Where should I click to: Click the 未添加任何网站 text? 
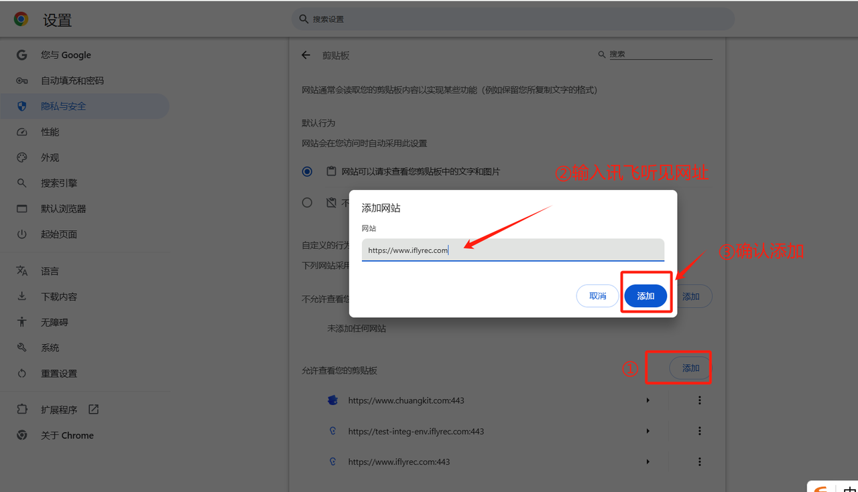click(x=357, y=329)
